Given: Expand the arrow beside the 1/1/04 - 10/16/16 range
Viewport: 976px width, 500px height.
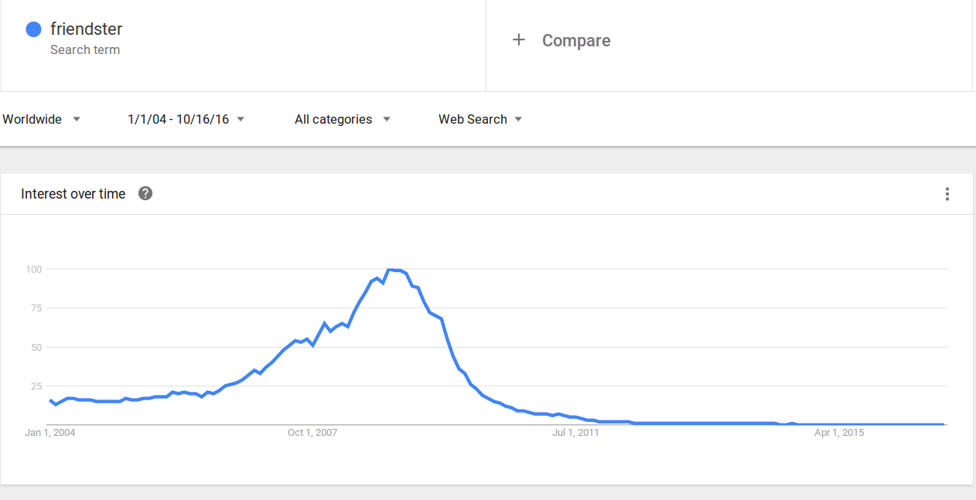Looking at the screenshot, I should tap(241, 119).
